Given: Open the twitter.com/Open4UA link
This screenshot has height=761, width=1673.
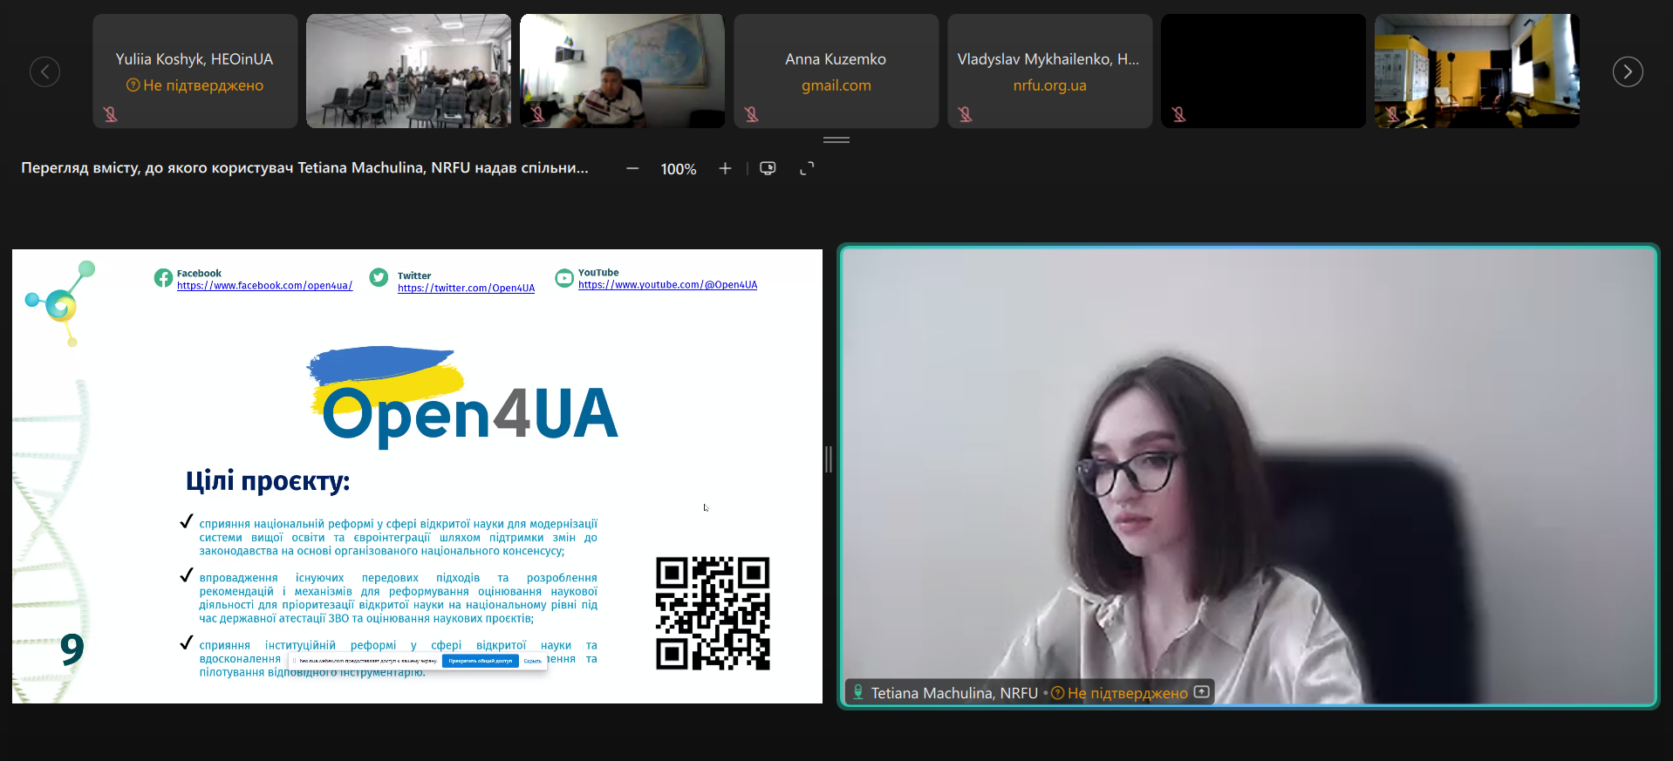Looking at the screenshot, I should [x=466, y=289].
